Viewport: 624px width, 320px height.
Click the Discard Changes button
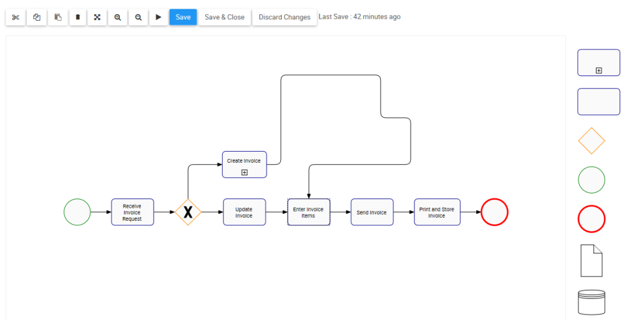click(285, 17)
